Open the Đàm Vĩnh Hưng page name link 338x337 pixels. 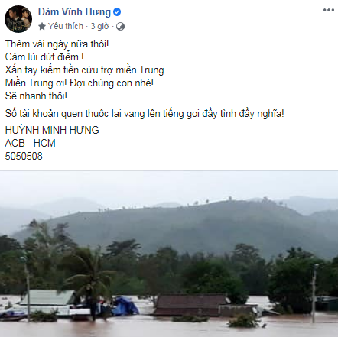(74, 12)
